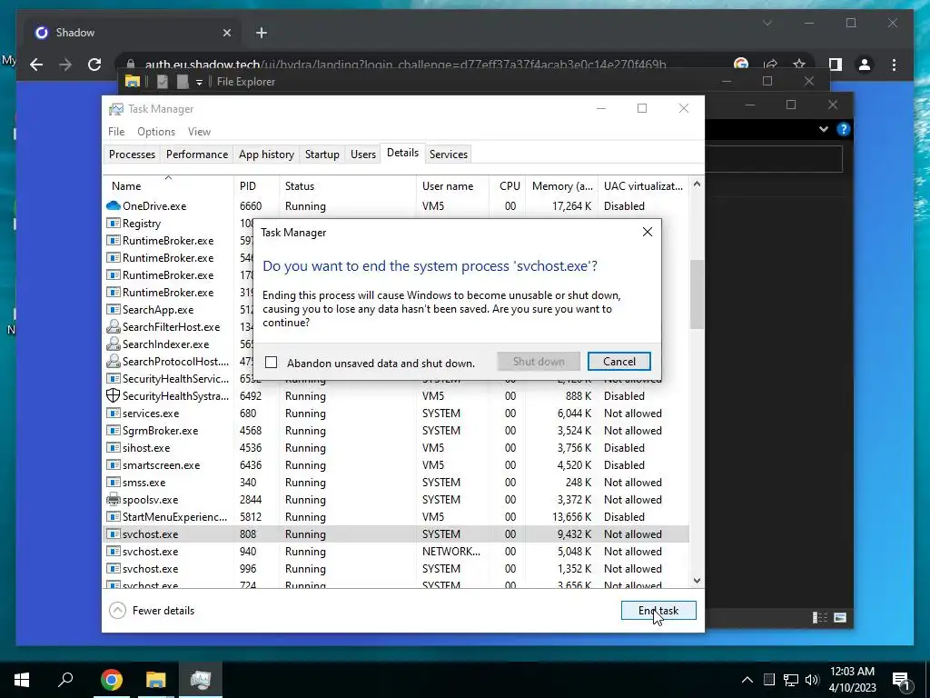Open Task Manager Options menu

pos(156,132)
